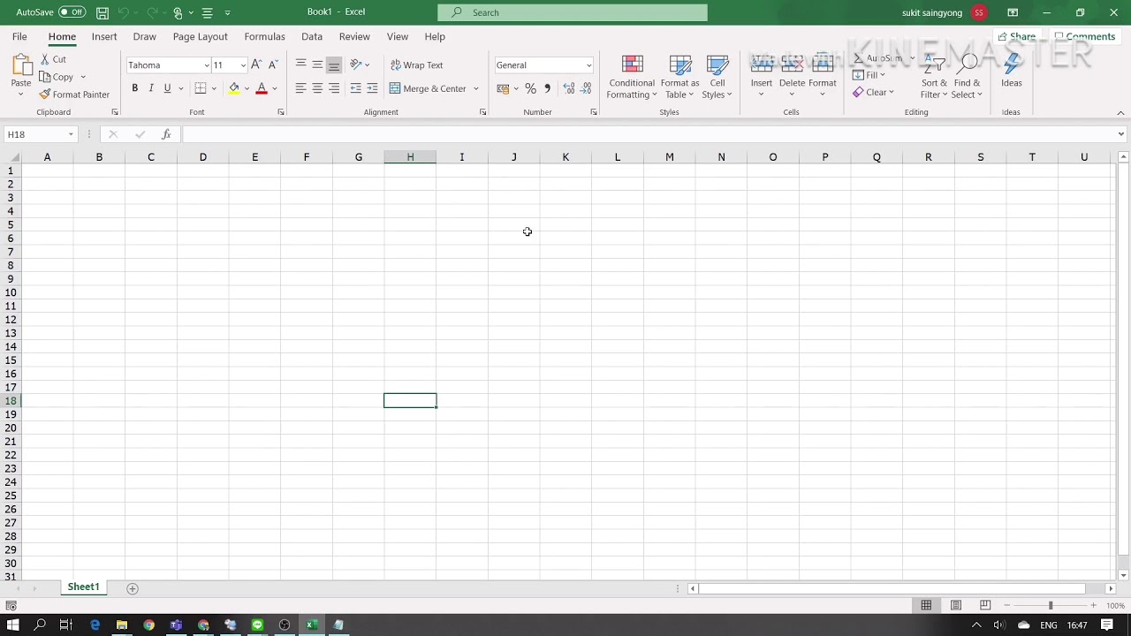1131x636 pixels.
Task: Switch to the Formulas tab
Action: 264,36
